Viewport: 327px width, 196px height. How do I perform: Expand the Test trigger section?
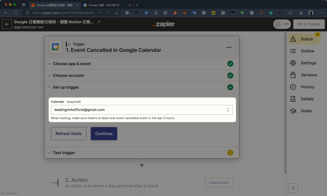(x=142, y=153)
